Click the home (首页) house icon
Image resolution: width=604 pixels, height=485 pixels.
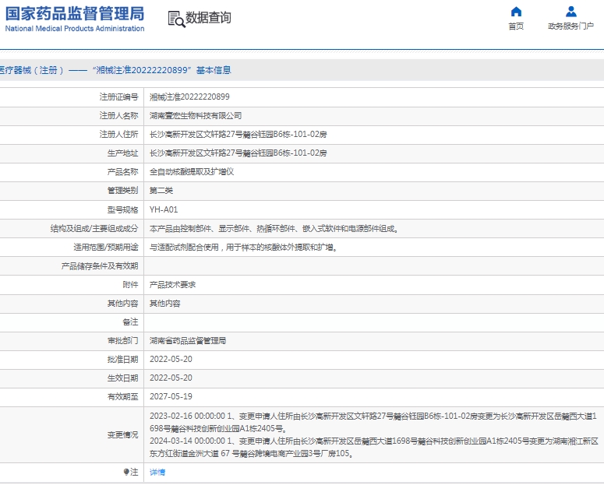click(516, 12)
